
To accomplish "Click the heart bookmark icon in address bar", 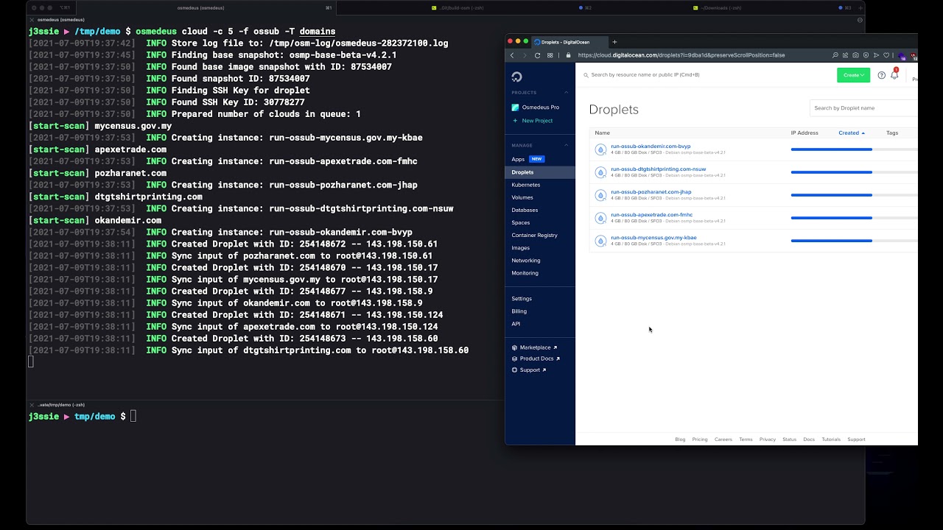I will [886, 55].
